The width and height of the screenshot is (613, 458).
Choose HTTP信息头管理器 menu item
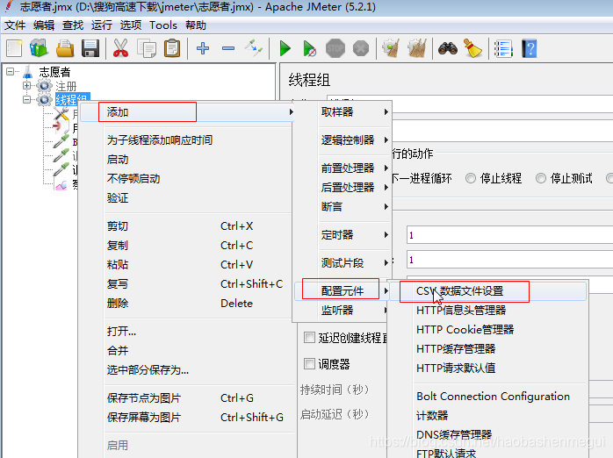pos(461,310)
